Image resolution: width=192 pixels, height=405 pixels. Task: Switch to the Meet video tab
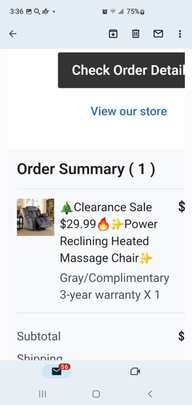[135, 372]
